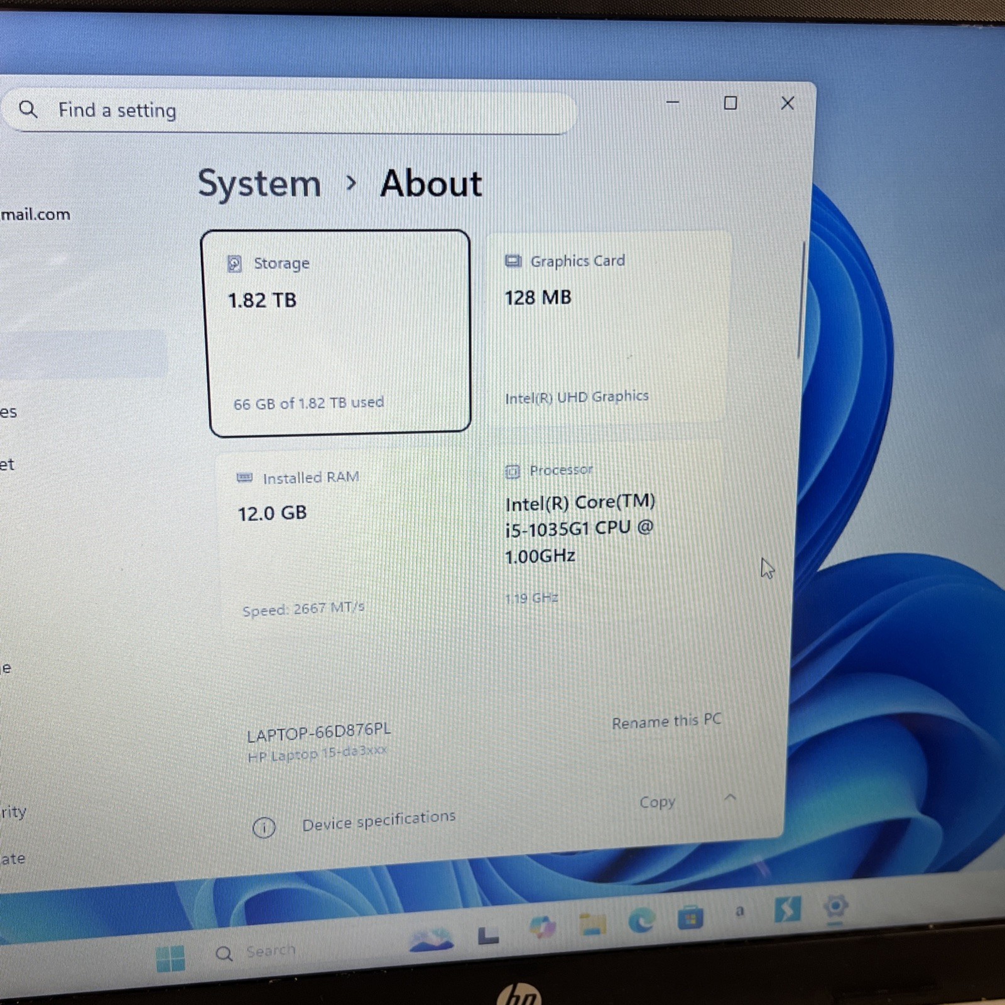Open the Amazon 'a' taskbar icon
This screenshot has width=1005, height=1005.
pos(739,911)
